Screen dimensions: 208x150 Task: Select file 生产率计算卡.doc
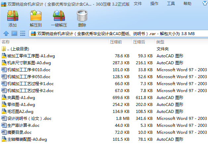coord(104,125)
